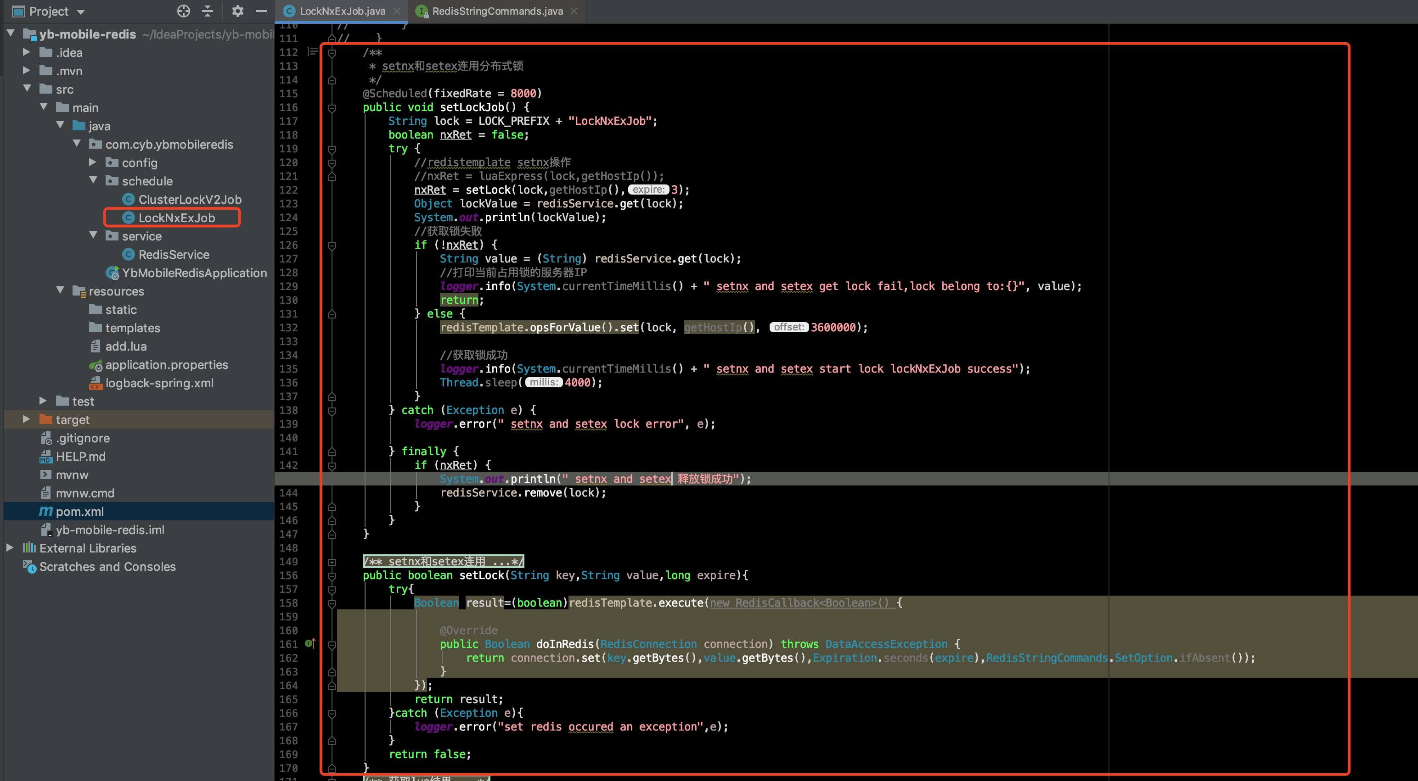Collapse the try block fold at line 119
Viewport: 1418px width, 781px height.
332,149
